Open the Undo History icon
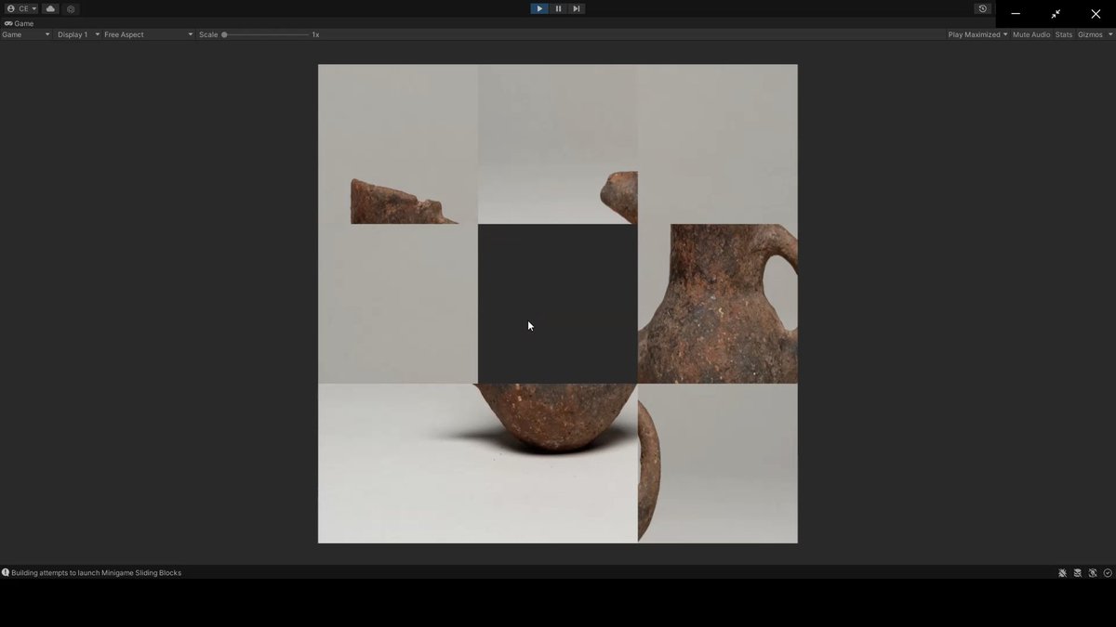The height and width of the screenshot is (627, 1116). pyautogui.click(x=982, y=8)
